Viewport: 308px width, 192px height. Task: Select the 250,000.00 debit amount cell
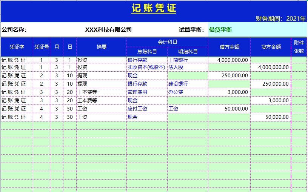coord(229,75)
